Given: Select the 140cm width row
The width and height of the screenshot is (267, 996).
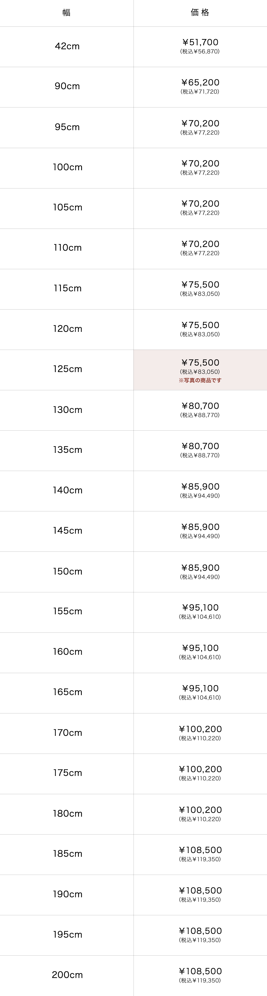Looking at the screenshot, I should (67, 490).
